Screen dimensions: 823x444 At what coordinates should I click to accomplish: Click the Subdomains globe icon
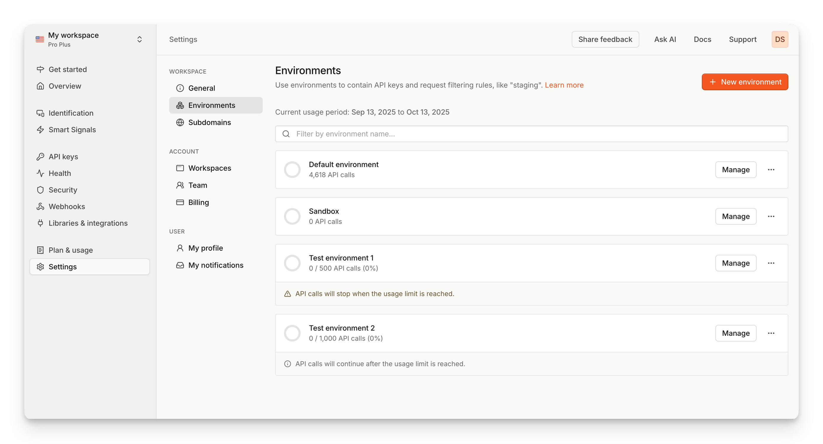[180, 123]
